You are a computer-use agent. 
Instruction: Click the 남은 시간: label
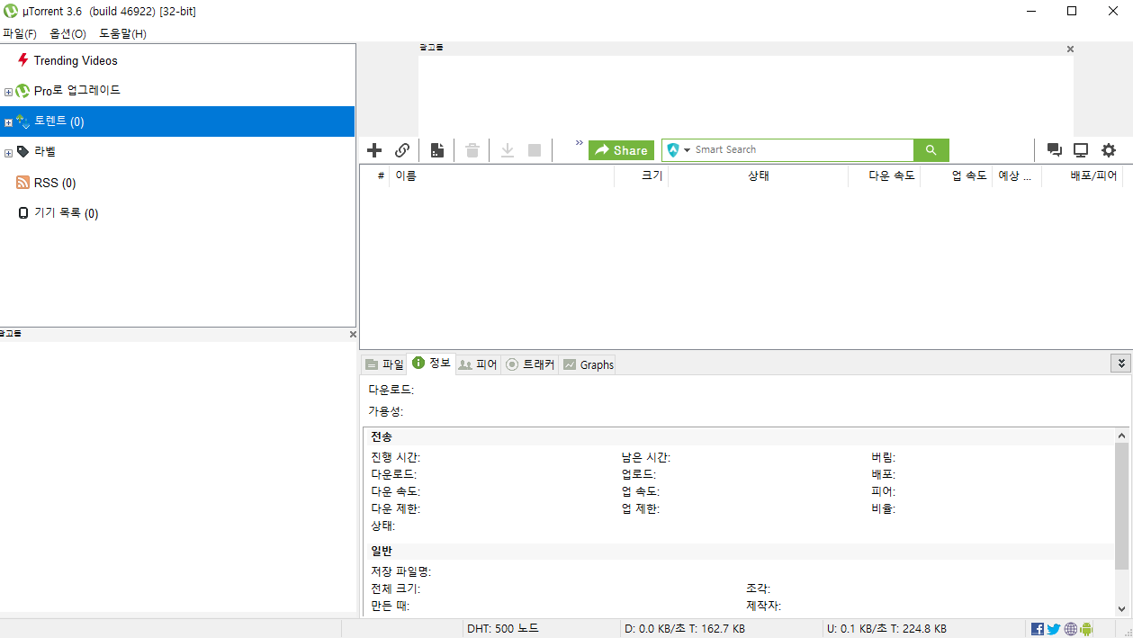pos(646,457)
